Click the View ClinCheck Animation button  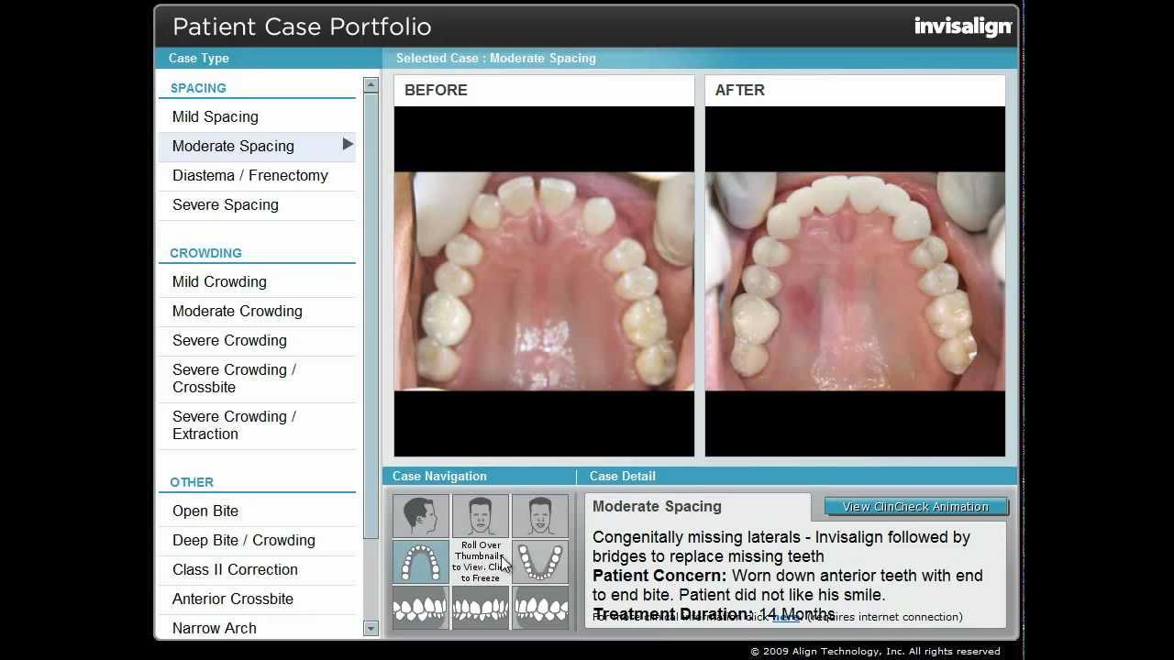(915, 506)
